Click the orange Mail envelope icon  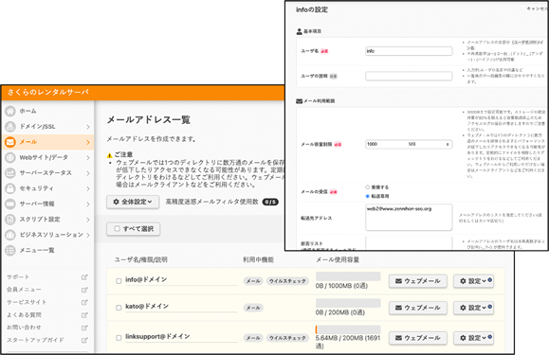pos(10,142)
